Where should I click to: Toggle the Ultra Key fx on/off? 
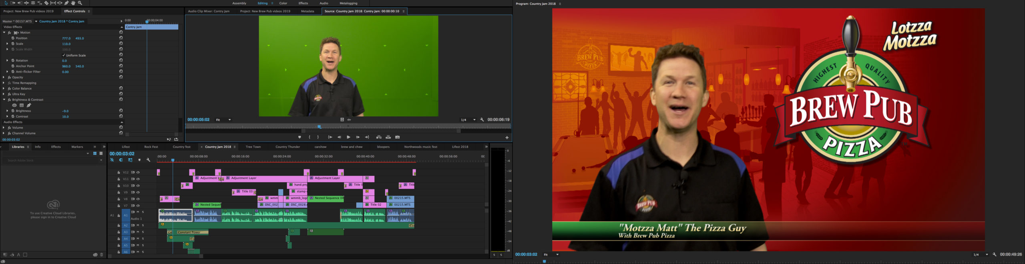[x=9, y=94]
